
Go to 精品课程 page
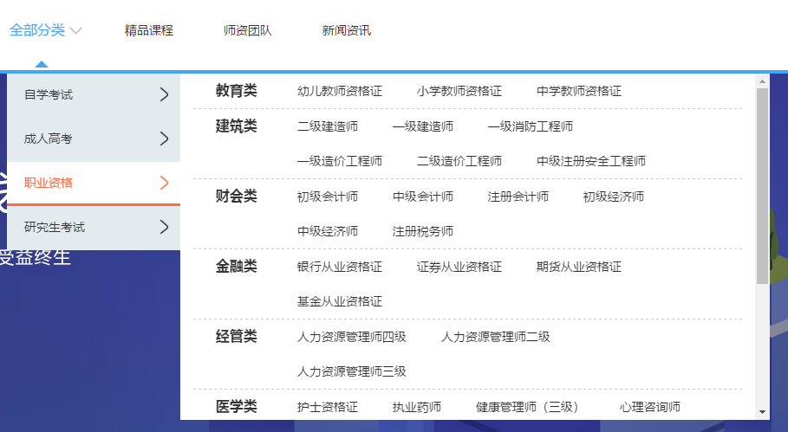[149, 30]
